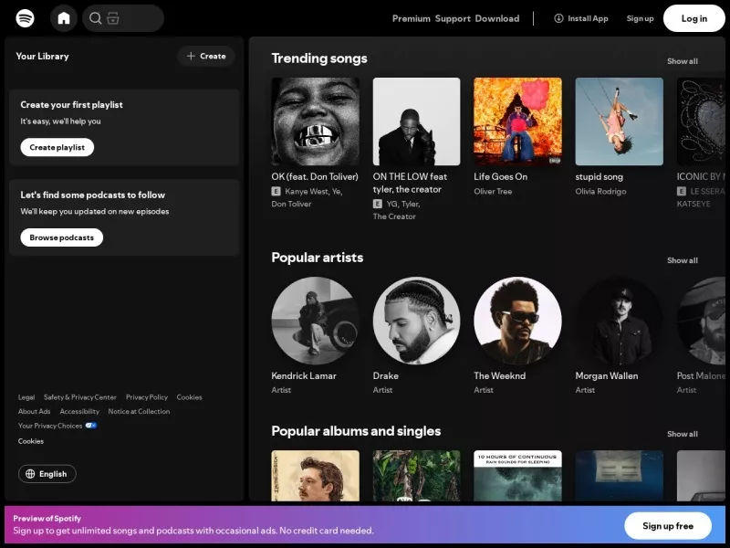This screenshot has width=730, height=548.
Task: Go to the Home icon button
Action: pyautogui.click(x=64, y=18)
